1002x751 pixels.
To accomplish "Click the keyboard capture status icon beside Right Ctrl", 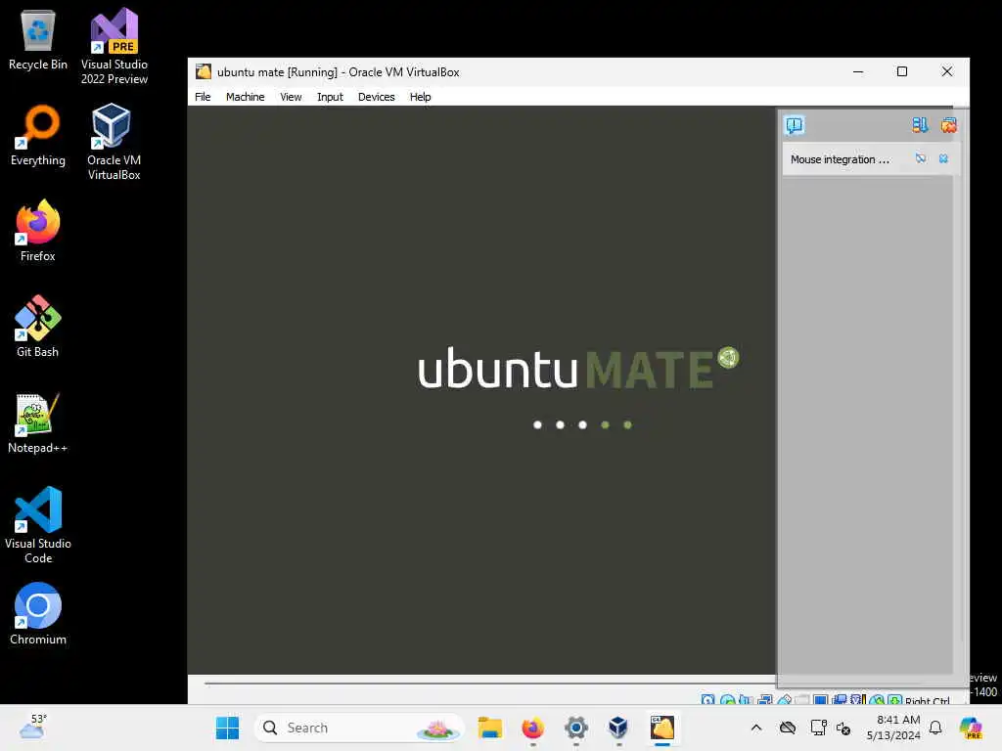I will (895, 700).
